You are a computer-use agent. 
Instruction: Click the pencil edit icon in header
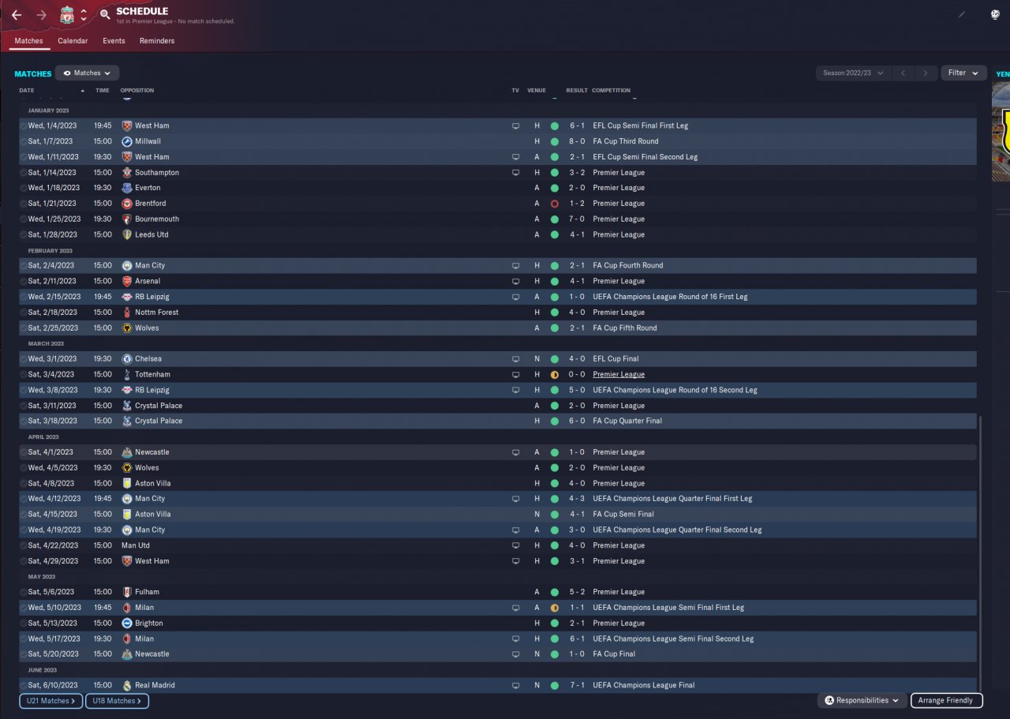coord(962,14)
